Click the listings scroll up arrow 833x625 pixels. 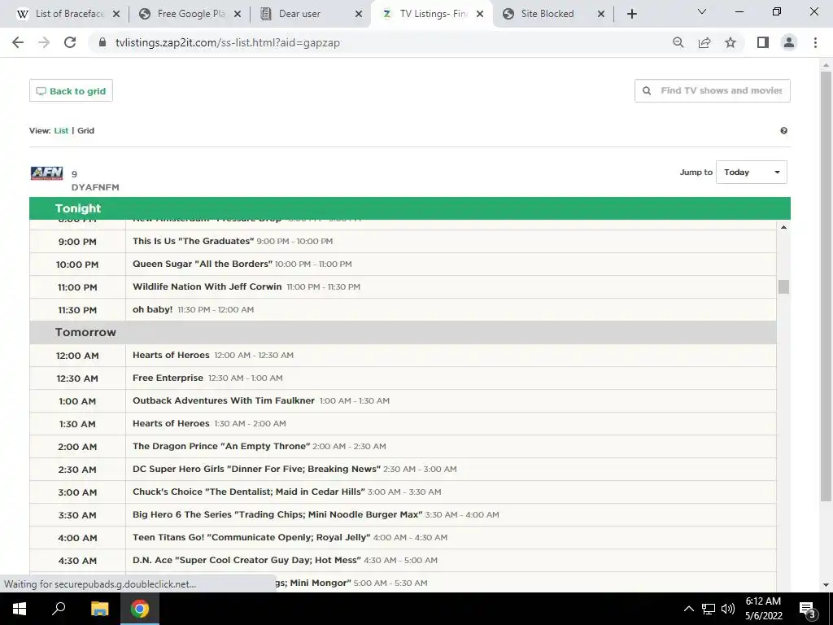(783, 228)
